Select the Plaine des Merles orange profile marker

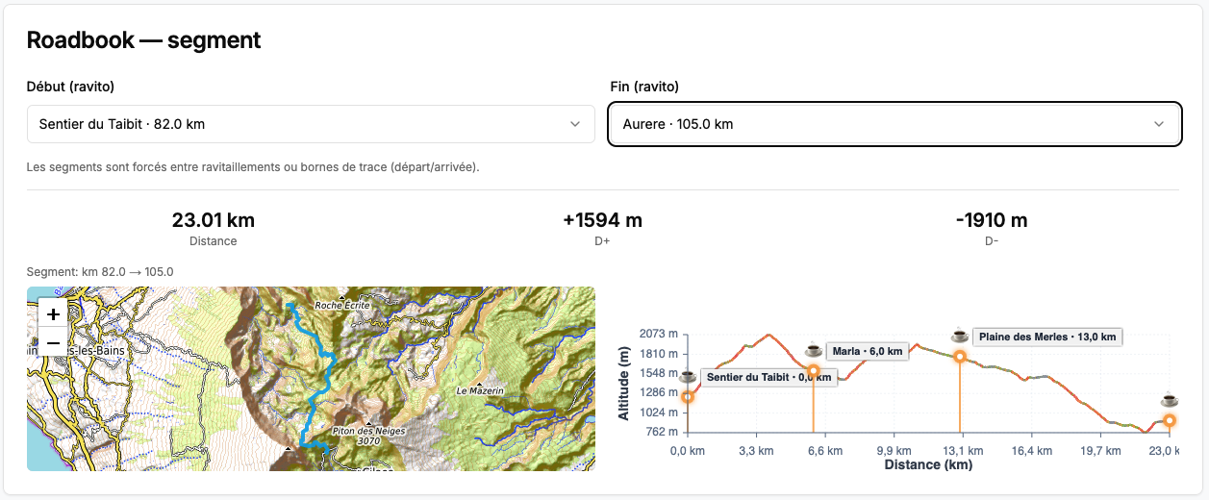pyautogui.click(x=960, y=357)
